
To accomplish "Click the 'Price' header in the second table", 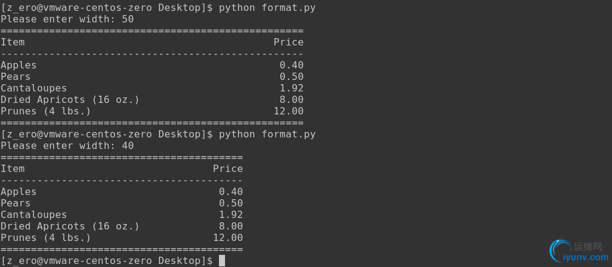I will (x=228, y=169).
